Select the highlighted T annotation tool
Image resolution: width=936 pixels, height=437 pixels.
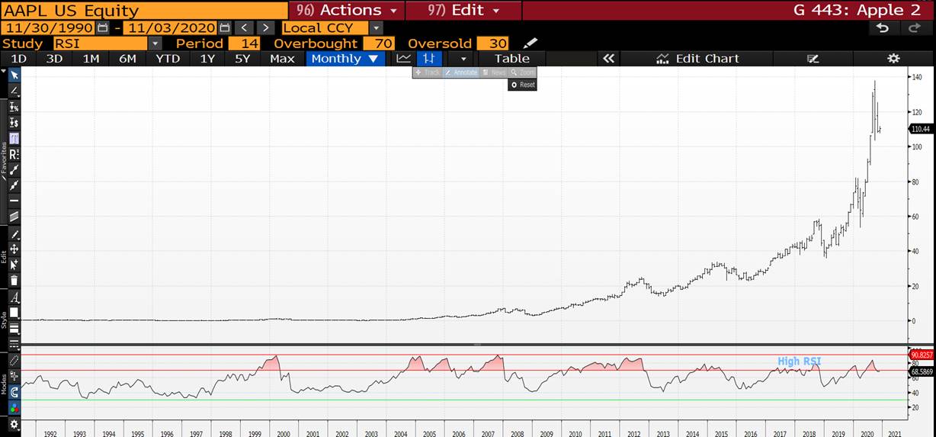coord(14,138)
